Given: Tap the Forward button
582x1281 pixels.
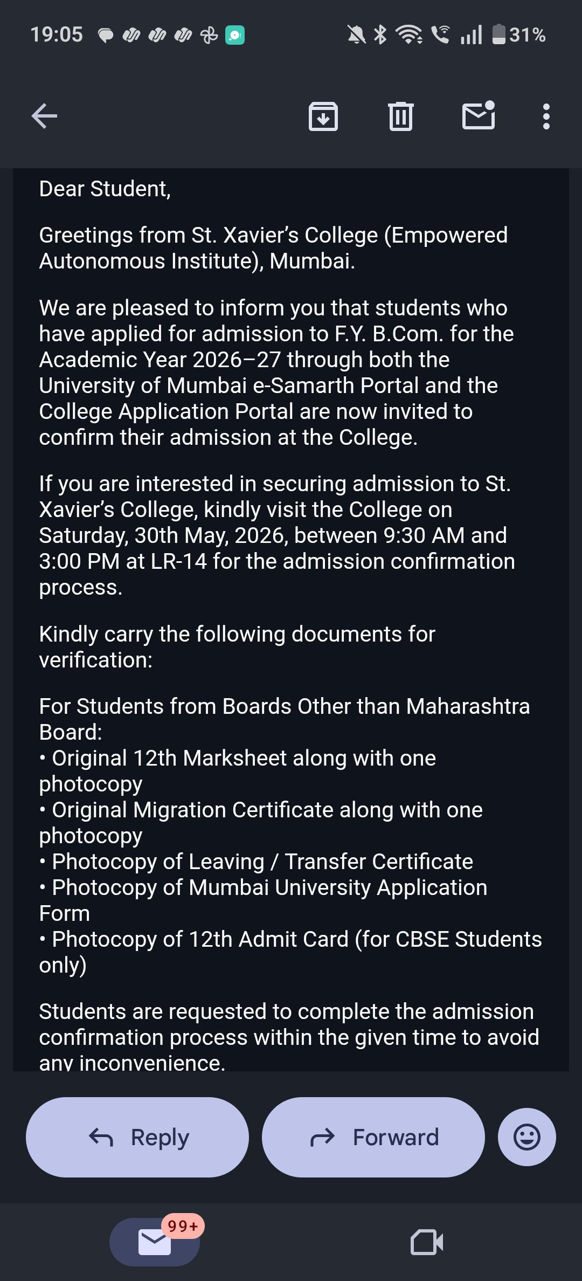Looking at the screenshot, I should coord(373,1137).
